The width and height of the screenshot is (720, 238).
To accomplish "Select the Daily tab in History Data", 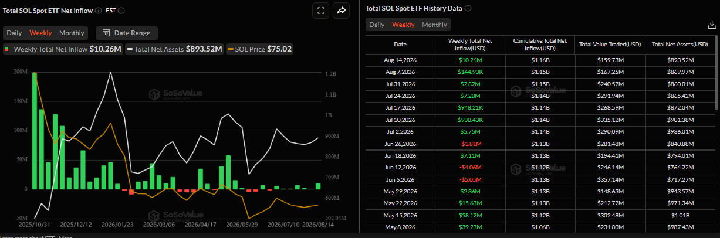I will [x=377, y=25].
